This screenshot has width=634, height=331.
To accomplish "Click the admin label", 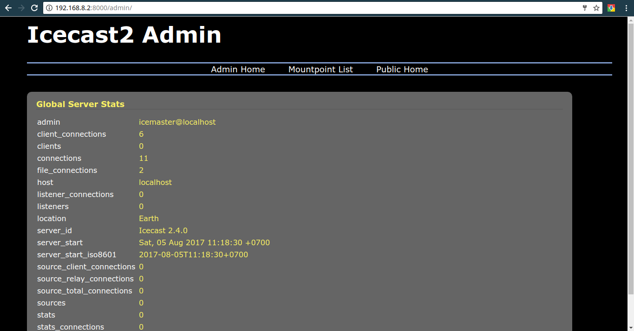I will [48, 122].
